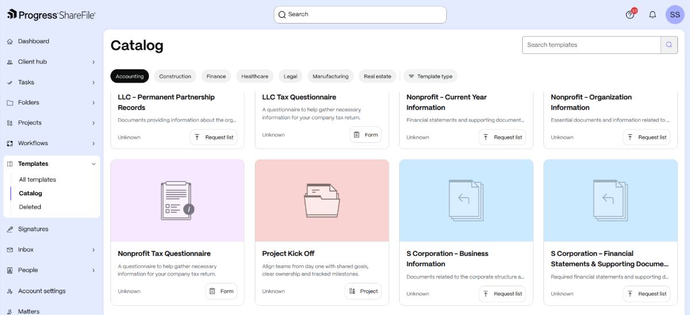Click the Inbox envelope icon
Image resolution: width=690 pixels, height=315 pixels.
[x=10, y=250]
